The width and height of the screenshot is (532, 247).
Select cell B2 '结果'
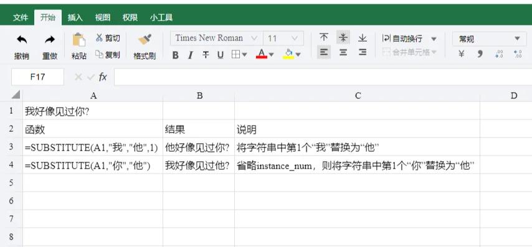199,129
